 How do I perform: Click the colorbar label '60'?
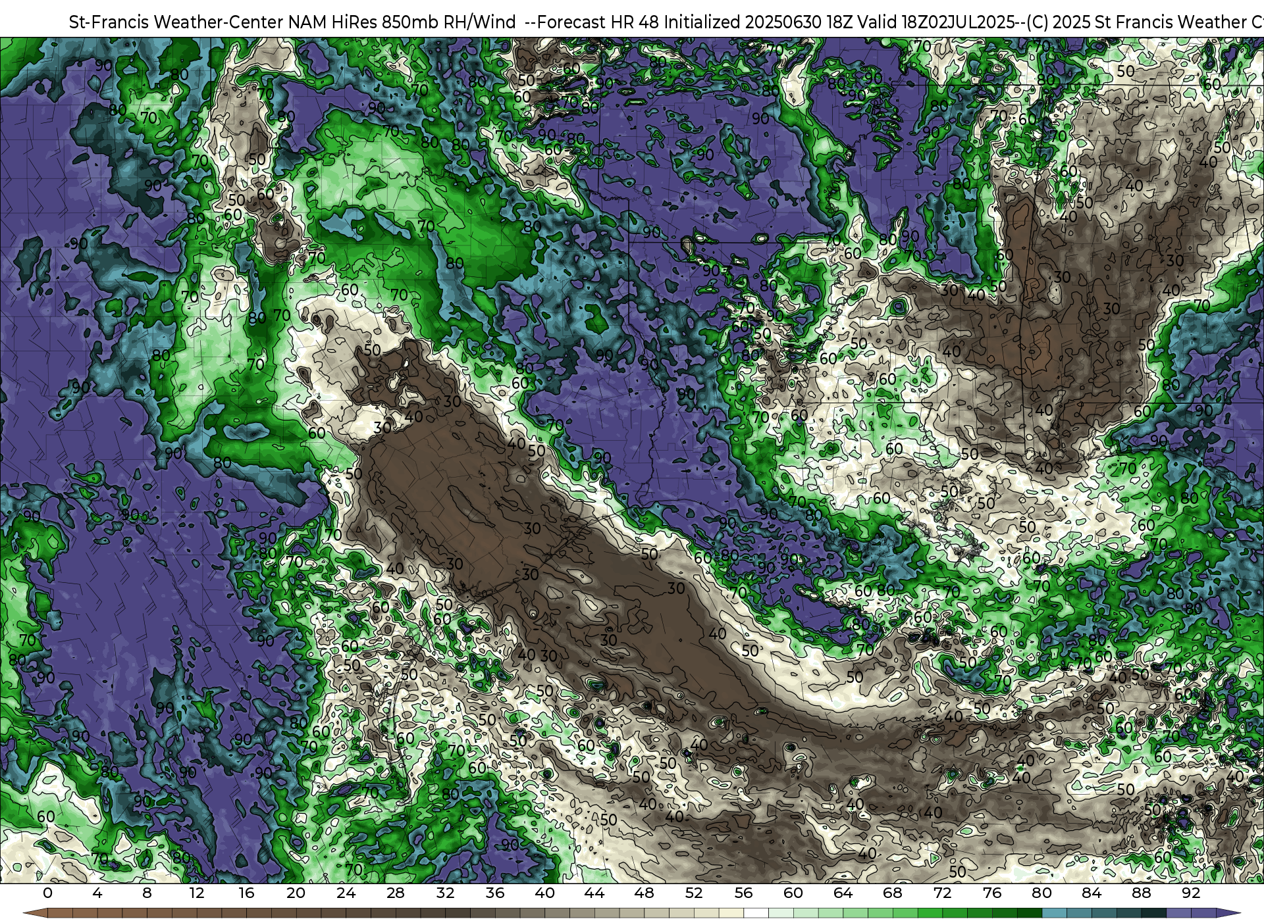(793, 893)
